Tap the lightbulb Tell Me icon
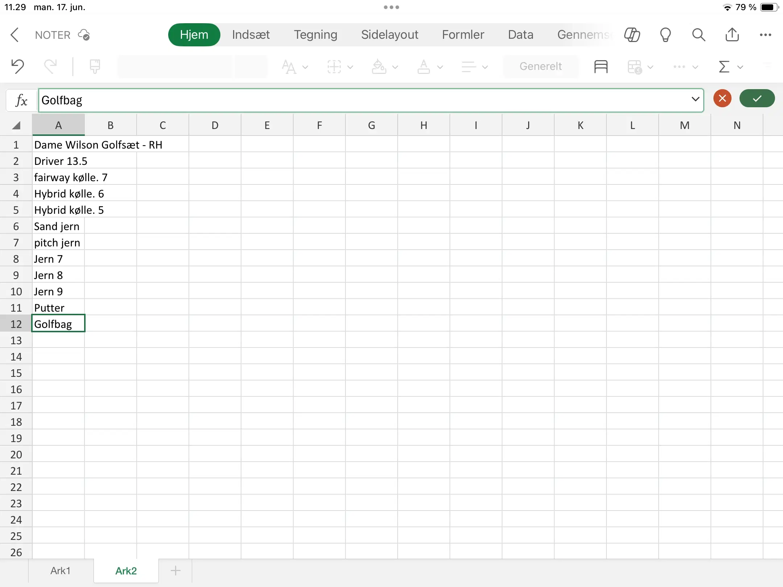 pos(665,35)
